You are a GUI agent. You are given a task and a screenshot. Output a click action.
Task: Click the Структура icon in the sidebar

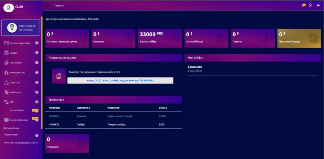click(6, 82)
